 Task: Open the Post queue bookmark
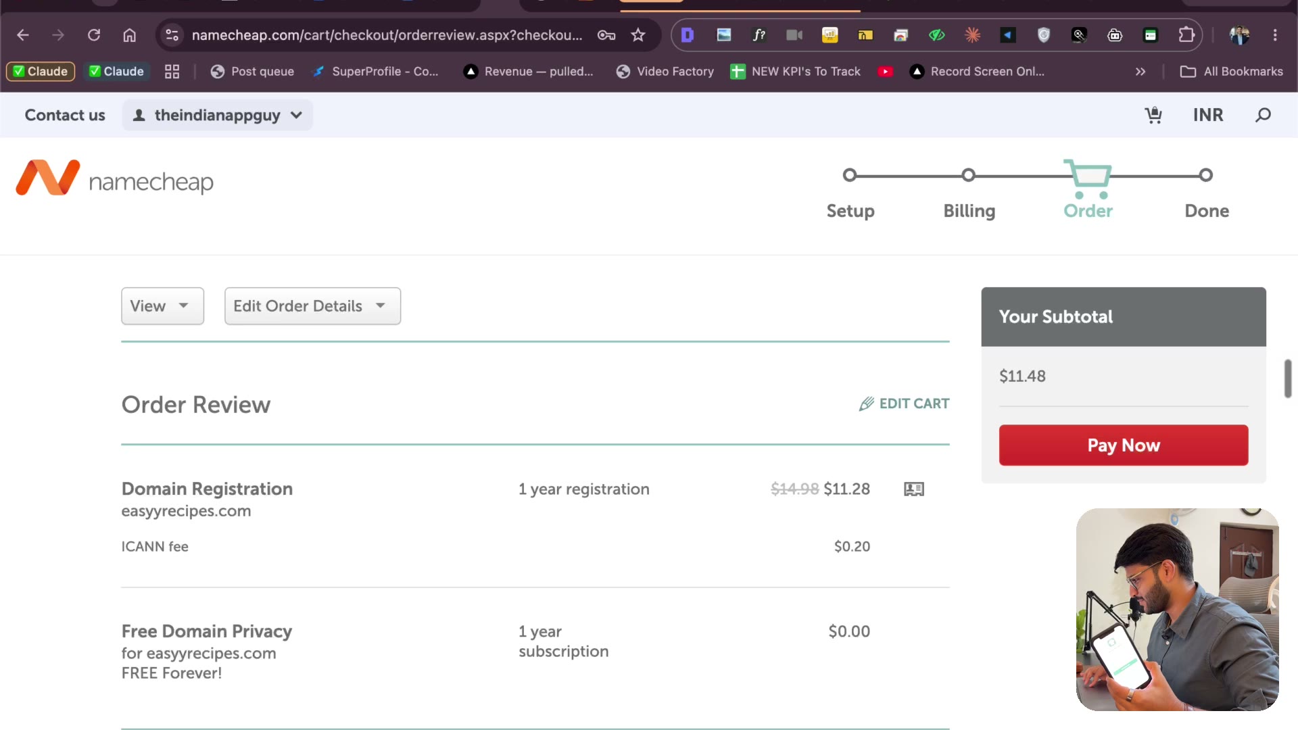pos(252,72)
